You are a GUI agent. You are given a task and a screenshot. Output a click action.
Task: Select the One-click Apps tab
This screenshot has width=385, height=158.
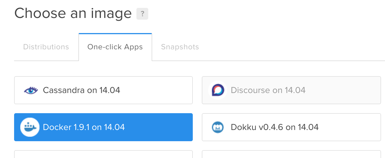coord(115,47)
